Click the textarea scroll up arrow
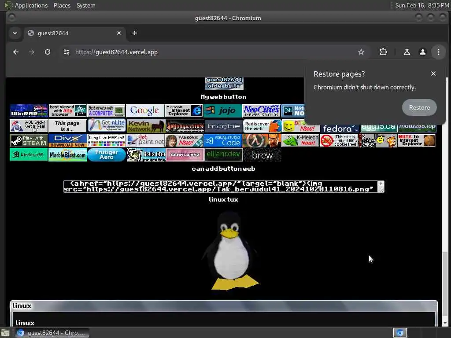 (x=381, y=184)
